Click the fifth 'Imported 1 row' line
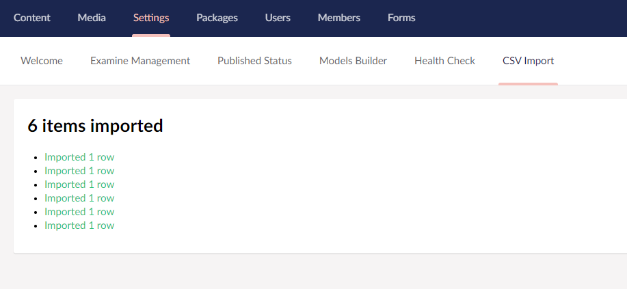The width and height of the screenshot is (627, 289). pyautogui.click(x=79, y=211)
